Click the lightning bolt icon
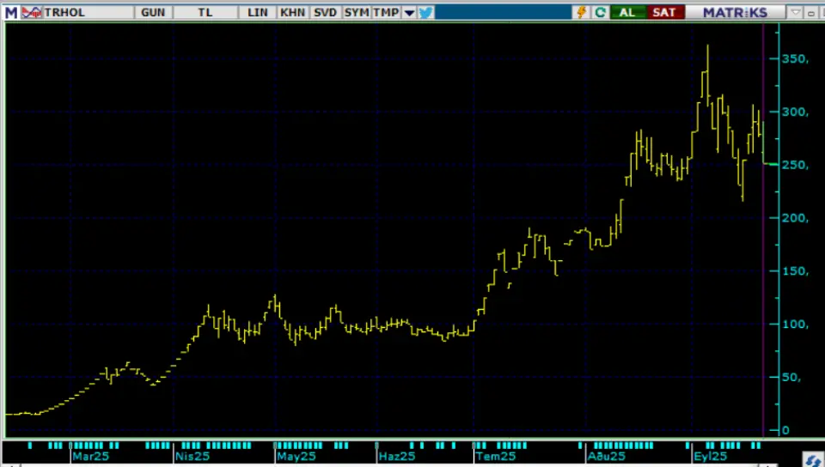Image resolution: width=825 pixels, height=467 pixels. tap(582, 12)
